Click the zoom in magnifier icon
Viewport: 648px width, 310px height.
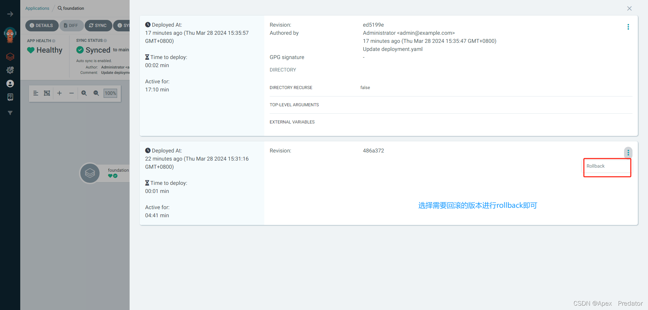(x=84, y=93)
